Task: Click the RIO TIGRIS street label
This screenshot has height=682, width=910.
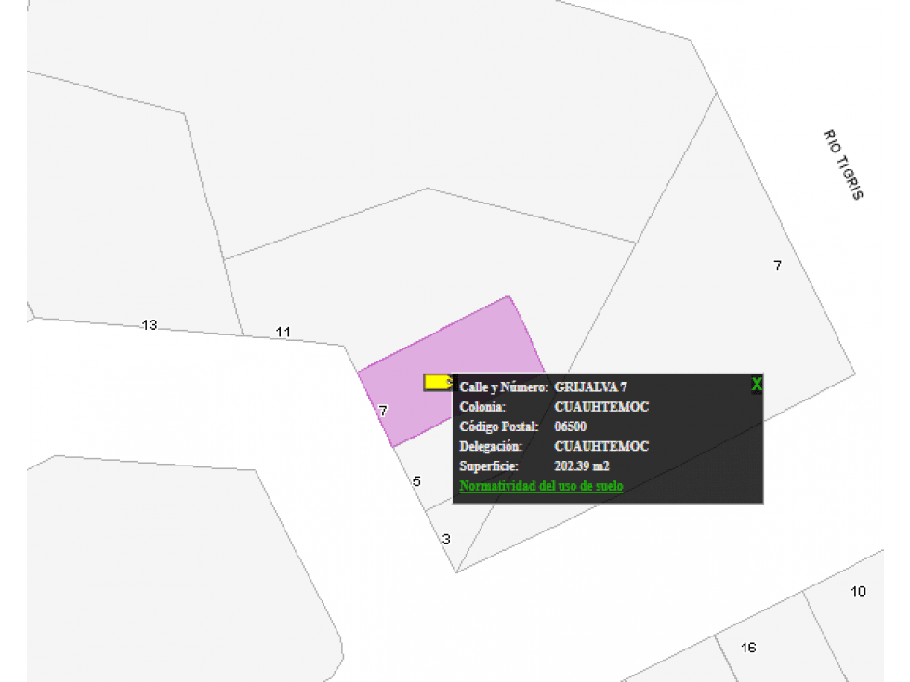Action: (x=844, y=164)
